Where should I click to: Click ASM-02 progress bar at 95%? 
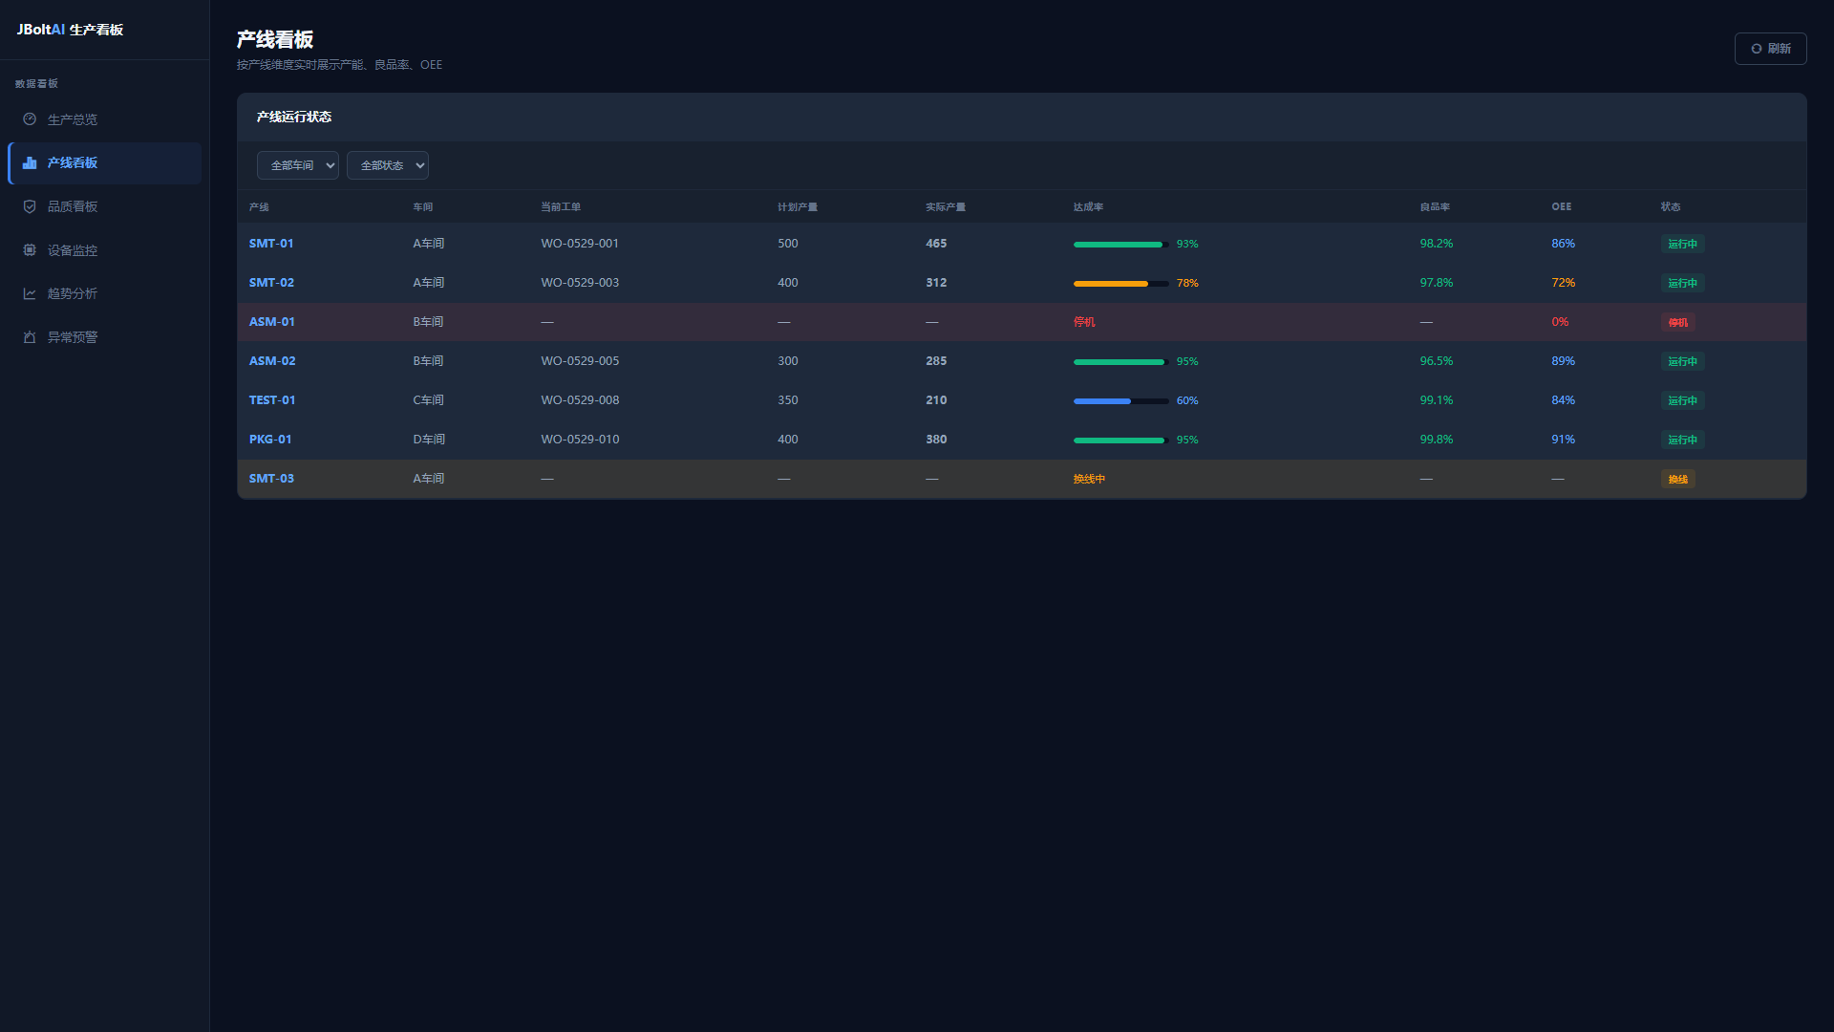click(1121, 362)
